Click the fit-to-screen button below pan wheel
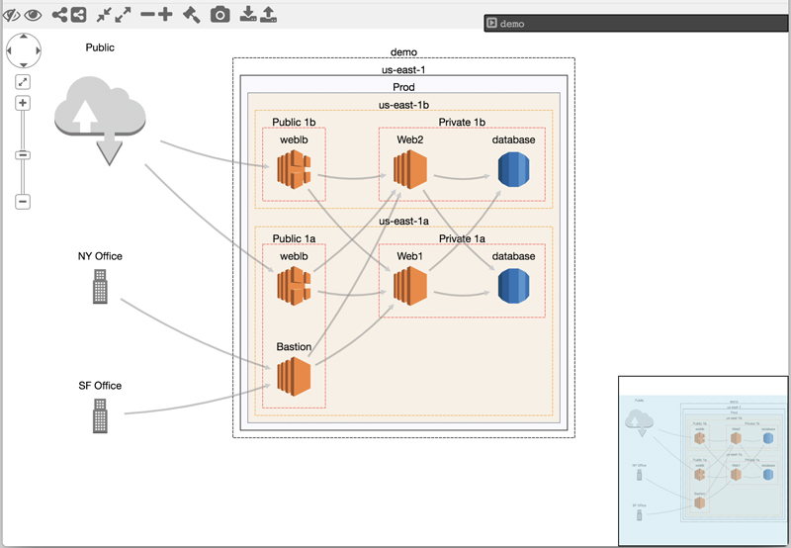Viewport: 791px width, 548px height. [23, 81]
